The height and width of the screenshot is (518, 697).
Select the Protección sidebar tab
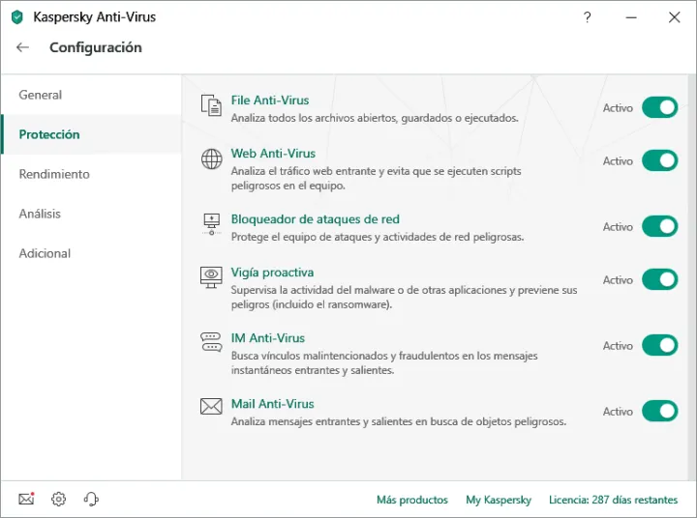(91, 134)
